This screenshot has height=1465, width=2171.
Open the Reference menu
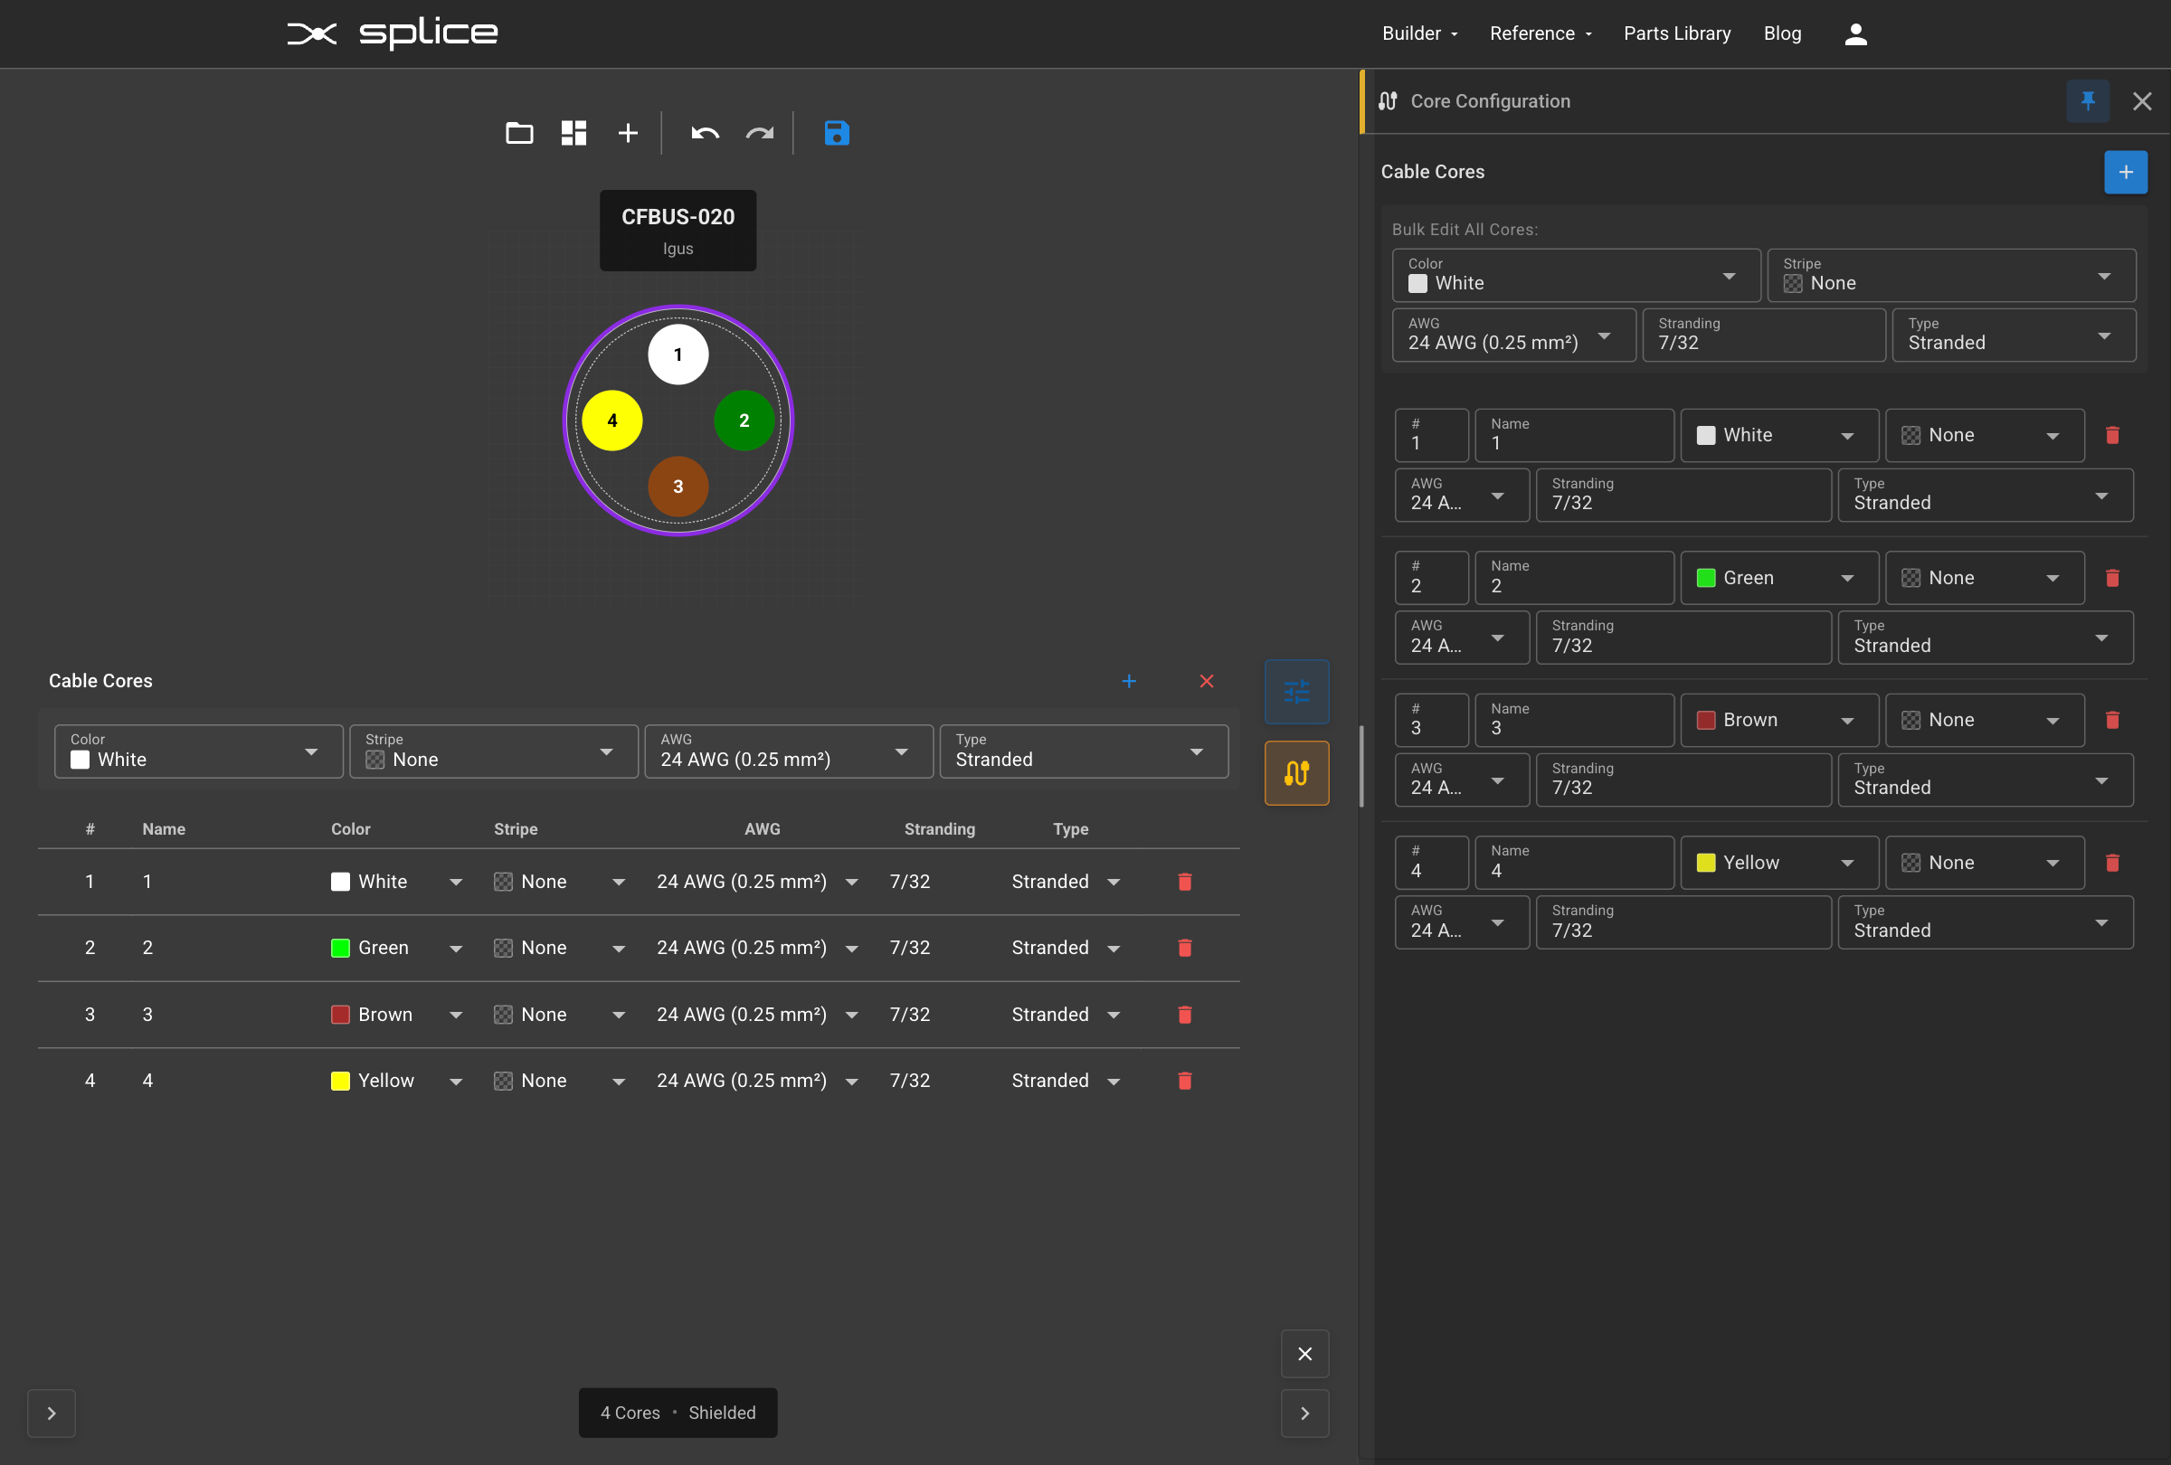pos(1540,33)
